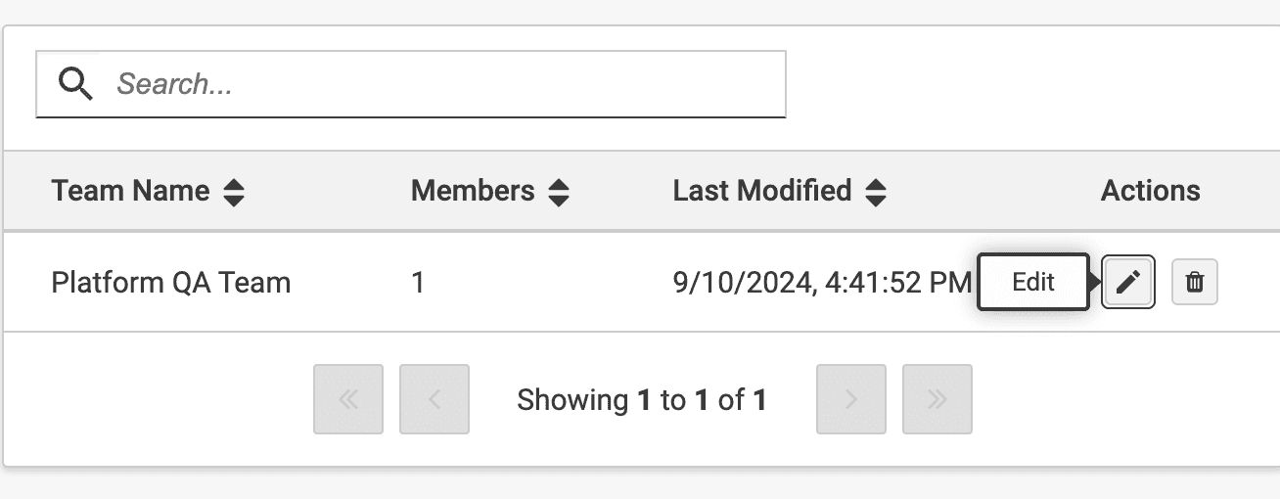Image resolution: width=1280 pixels, height=499 pixels.
Task: Select the Platform QA Team row name
Action: [171, 283]
